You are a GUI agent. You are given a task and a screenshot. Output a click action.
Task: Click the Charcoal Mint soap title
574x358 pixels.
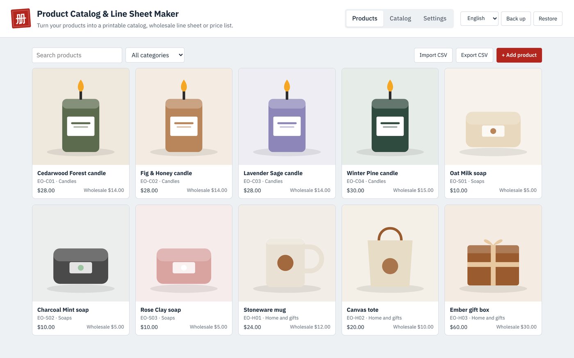(x=63, y=310)
